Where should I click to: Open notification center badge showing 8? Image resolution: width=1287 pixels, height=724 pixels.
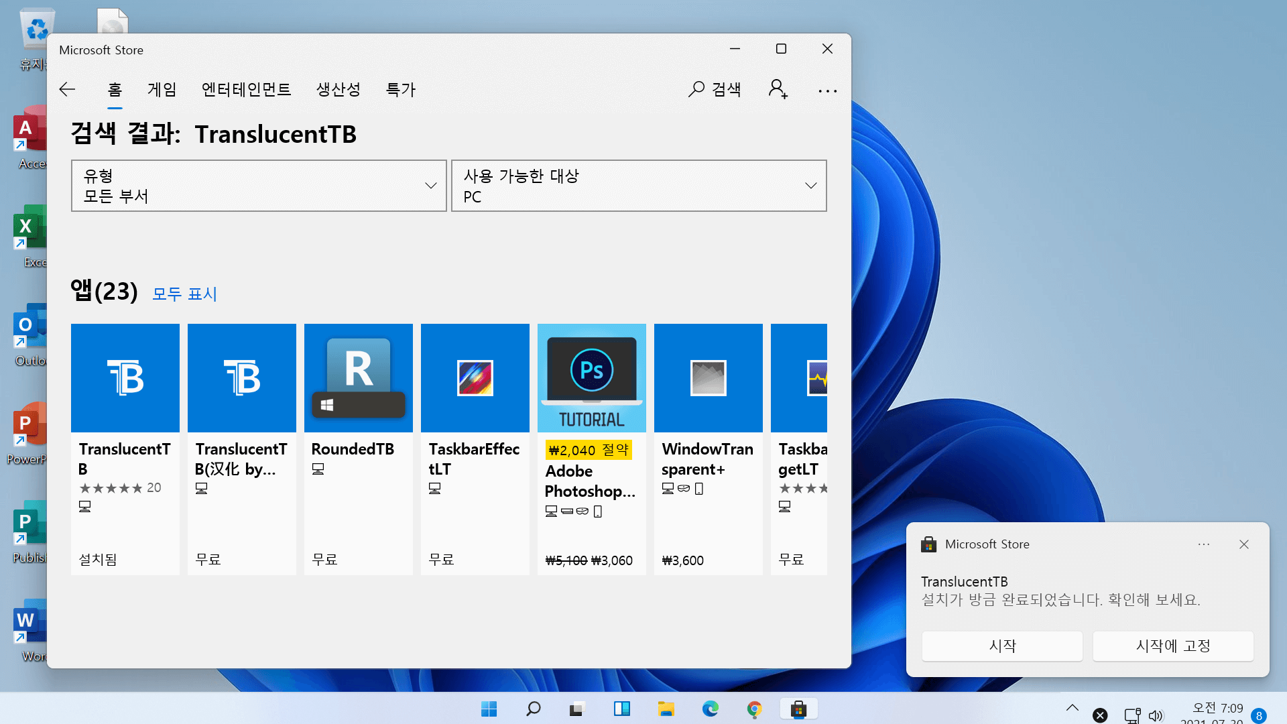click(x=1259, y=716)
